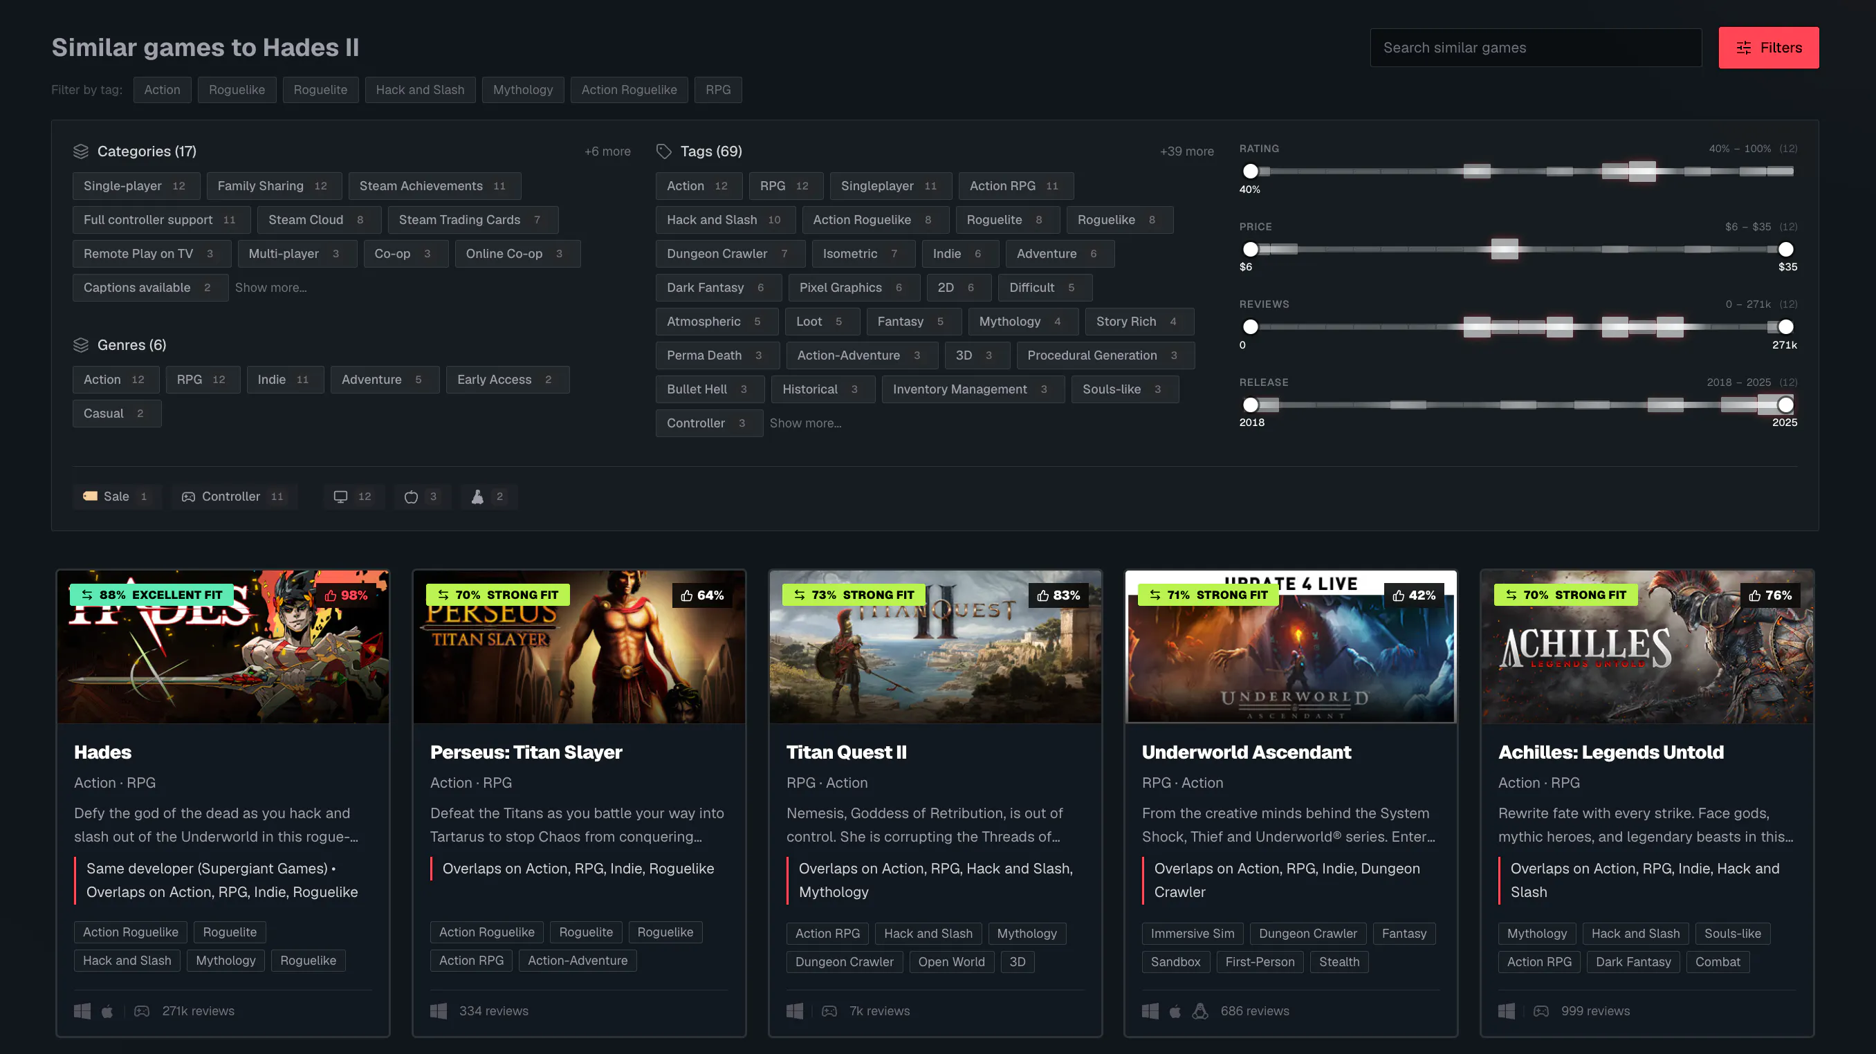Select Mythology in the Filter by tag row
1876x1054 pixels.
(523, 91)
